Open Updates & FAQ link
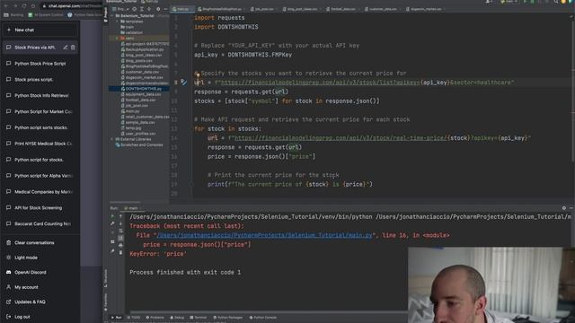 pyautogui.click(x=40, y=301)
